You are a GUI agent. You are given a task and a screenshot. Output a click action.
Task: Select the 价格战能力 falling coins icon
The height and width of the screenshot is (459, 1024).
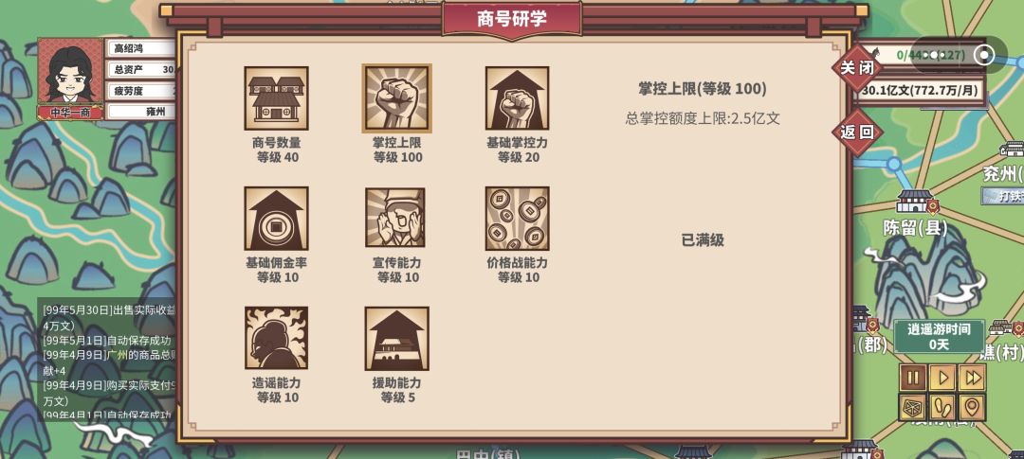point(518,219)
